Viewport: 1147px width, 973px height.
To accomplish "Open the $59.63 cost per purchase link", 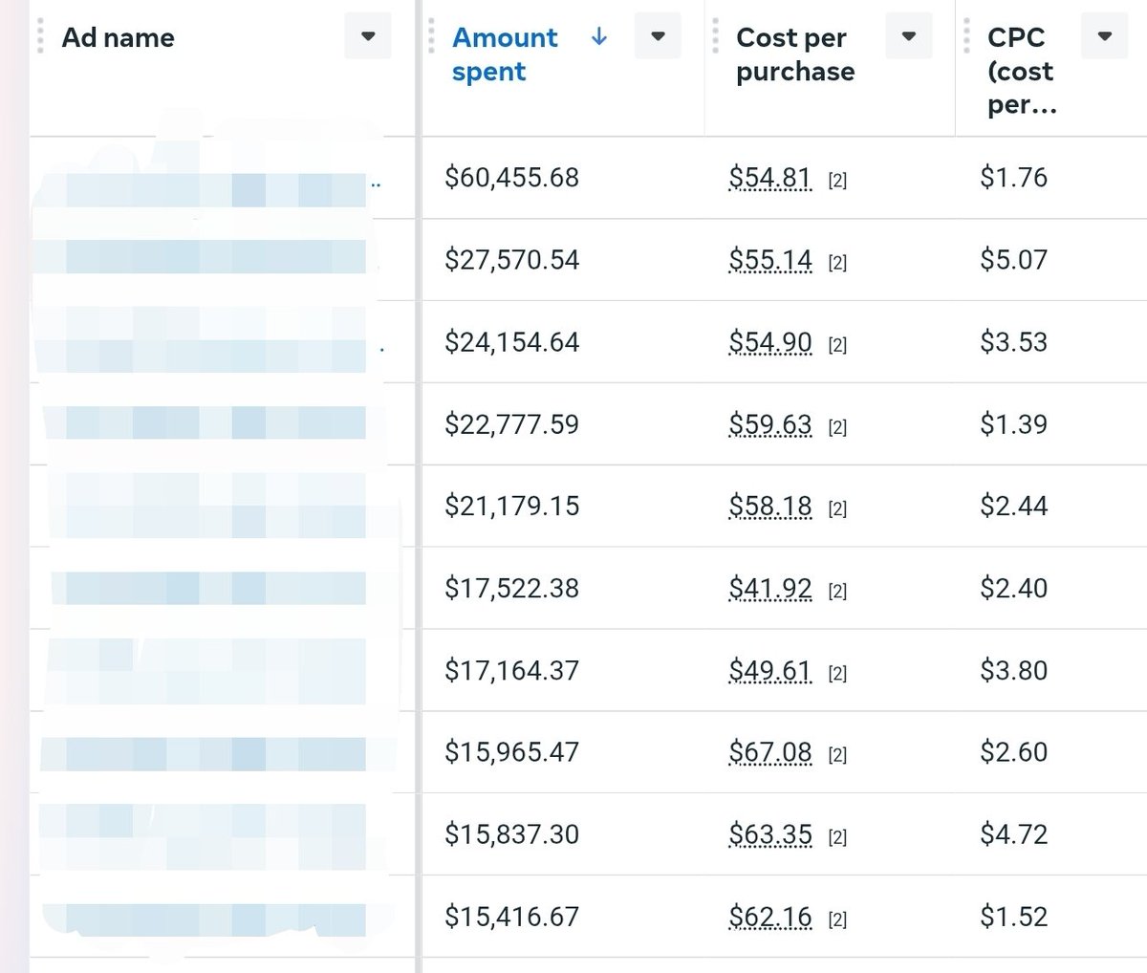I will point(769,424).
